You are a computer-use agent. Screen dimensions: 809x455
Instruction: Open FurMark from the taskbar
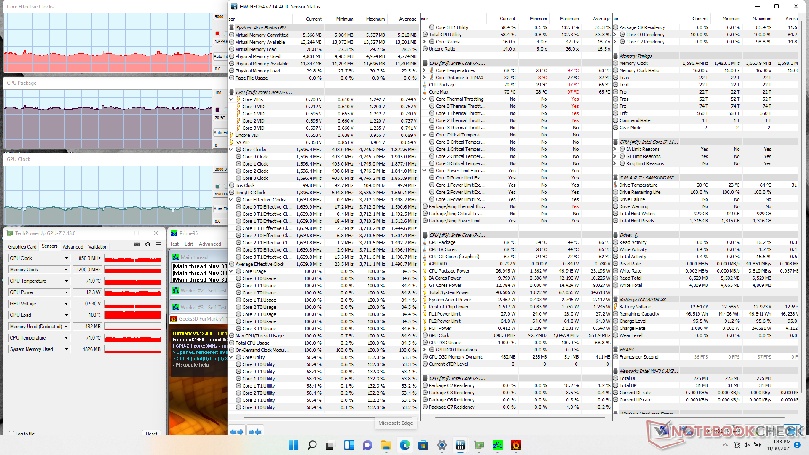point(516,445)
